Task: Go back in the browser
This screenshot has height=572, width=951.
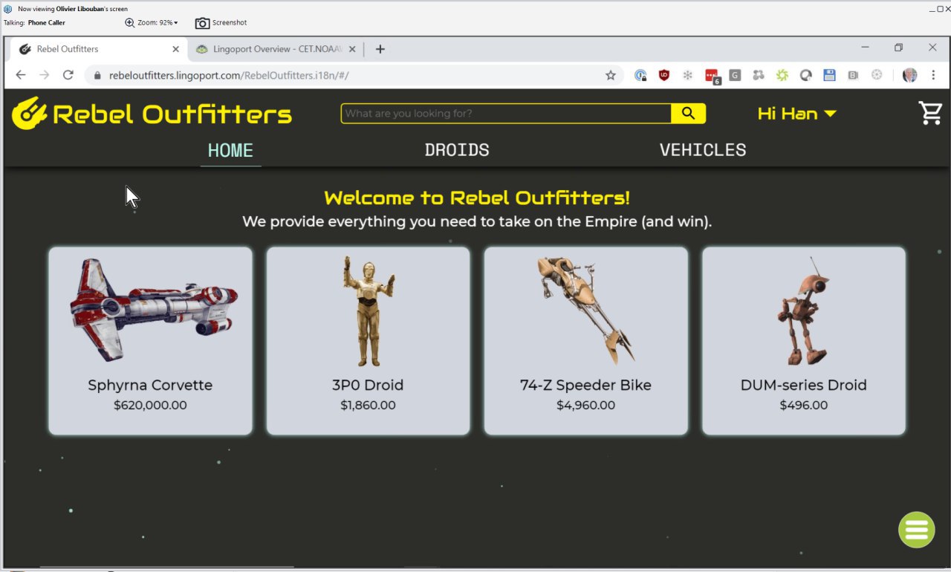Action: (x=21, y=75)
